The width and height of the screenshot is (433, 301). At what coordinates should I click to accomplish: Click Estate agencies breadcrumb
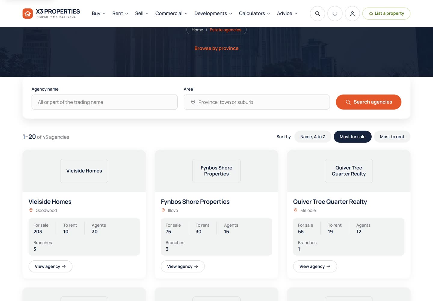click(x=226, y=30)
